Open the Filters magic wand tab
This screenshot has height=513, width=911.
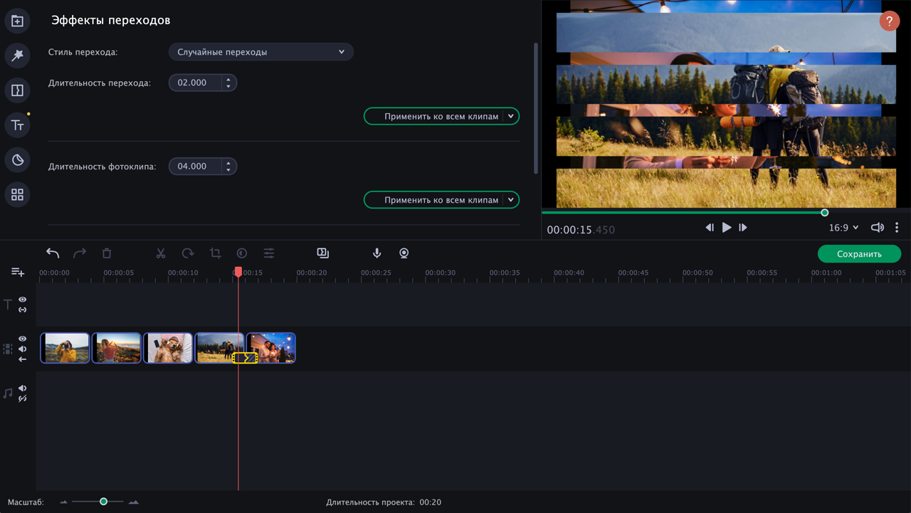pos(17,55)
